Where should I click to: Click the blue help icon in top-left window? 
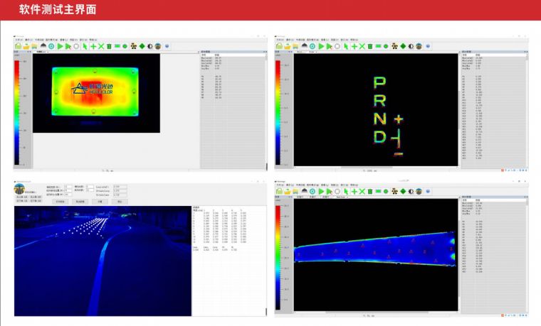(x=167, y=45)
